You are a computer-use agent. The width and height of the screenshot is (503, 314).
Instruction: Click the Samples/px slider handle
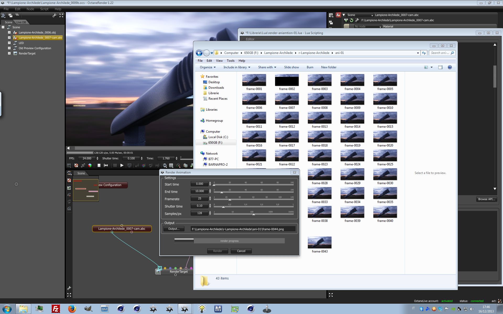[253, 214]
